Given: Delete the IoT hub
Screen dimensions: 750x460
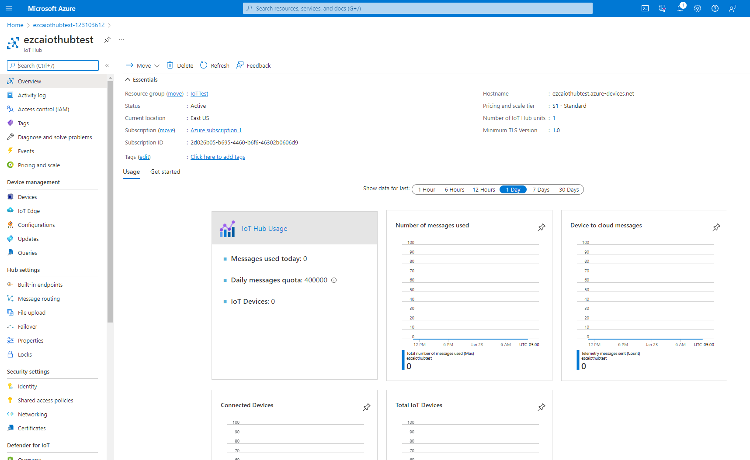Looking at the screenshot, I should tap(180, 65).
